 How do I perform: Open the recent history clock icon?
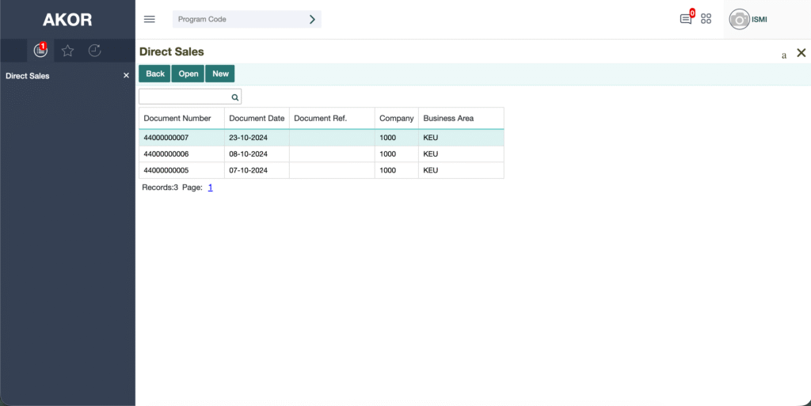[x=94, y=51]
